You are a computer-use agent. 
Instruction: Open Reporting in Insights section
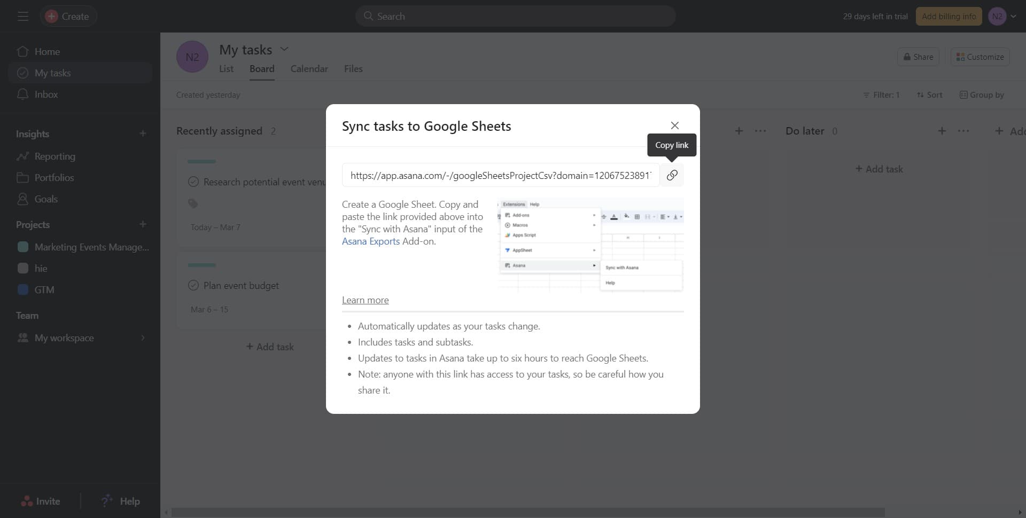[x=55, y=156]
